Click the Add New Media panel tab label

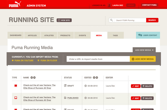[143, 50]
